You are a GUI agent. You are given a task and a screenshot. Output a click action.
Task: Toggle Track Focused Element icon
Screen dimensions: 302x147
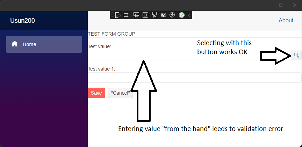(154, 15)
